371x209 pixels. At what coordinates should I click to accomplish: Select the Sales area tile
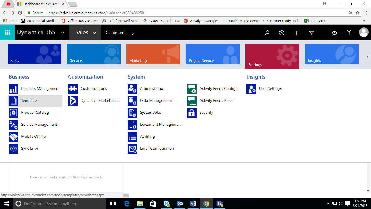34,54
